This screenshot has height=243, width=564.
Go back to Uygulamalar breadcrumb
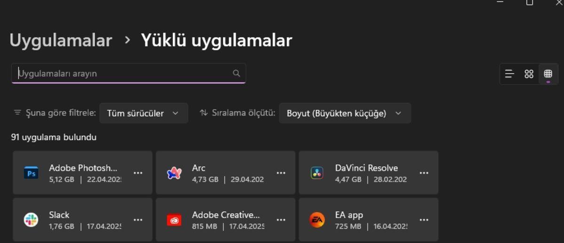click(x=61, y=40)
